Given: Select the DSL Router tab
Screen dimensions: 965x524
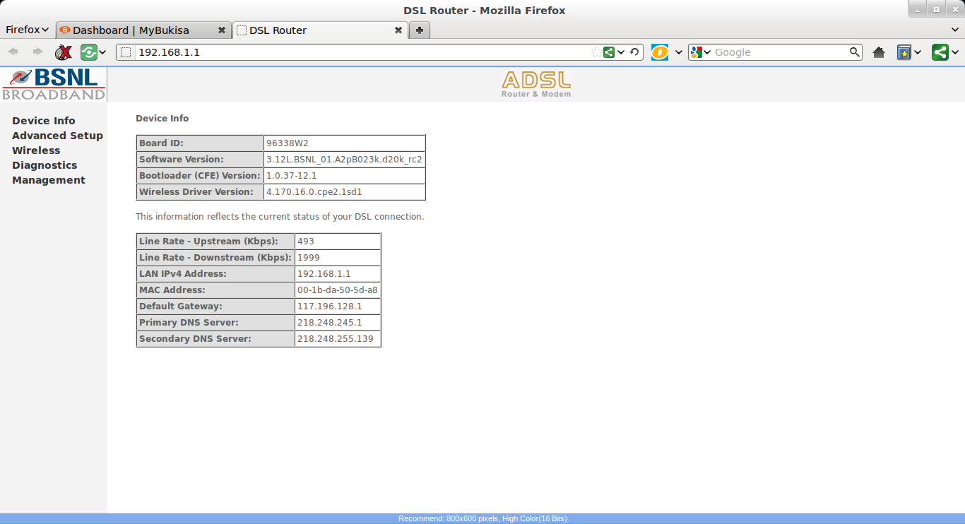Looking at the screenshot, I should pos(311,30).
